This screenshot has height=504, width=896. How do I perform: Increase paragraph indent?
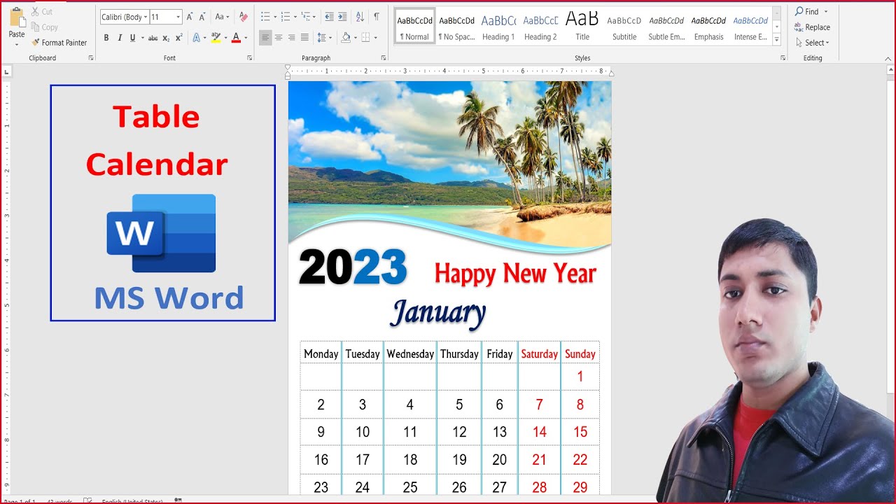[x=342, y=17]
